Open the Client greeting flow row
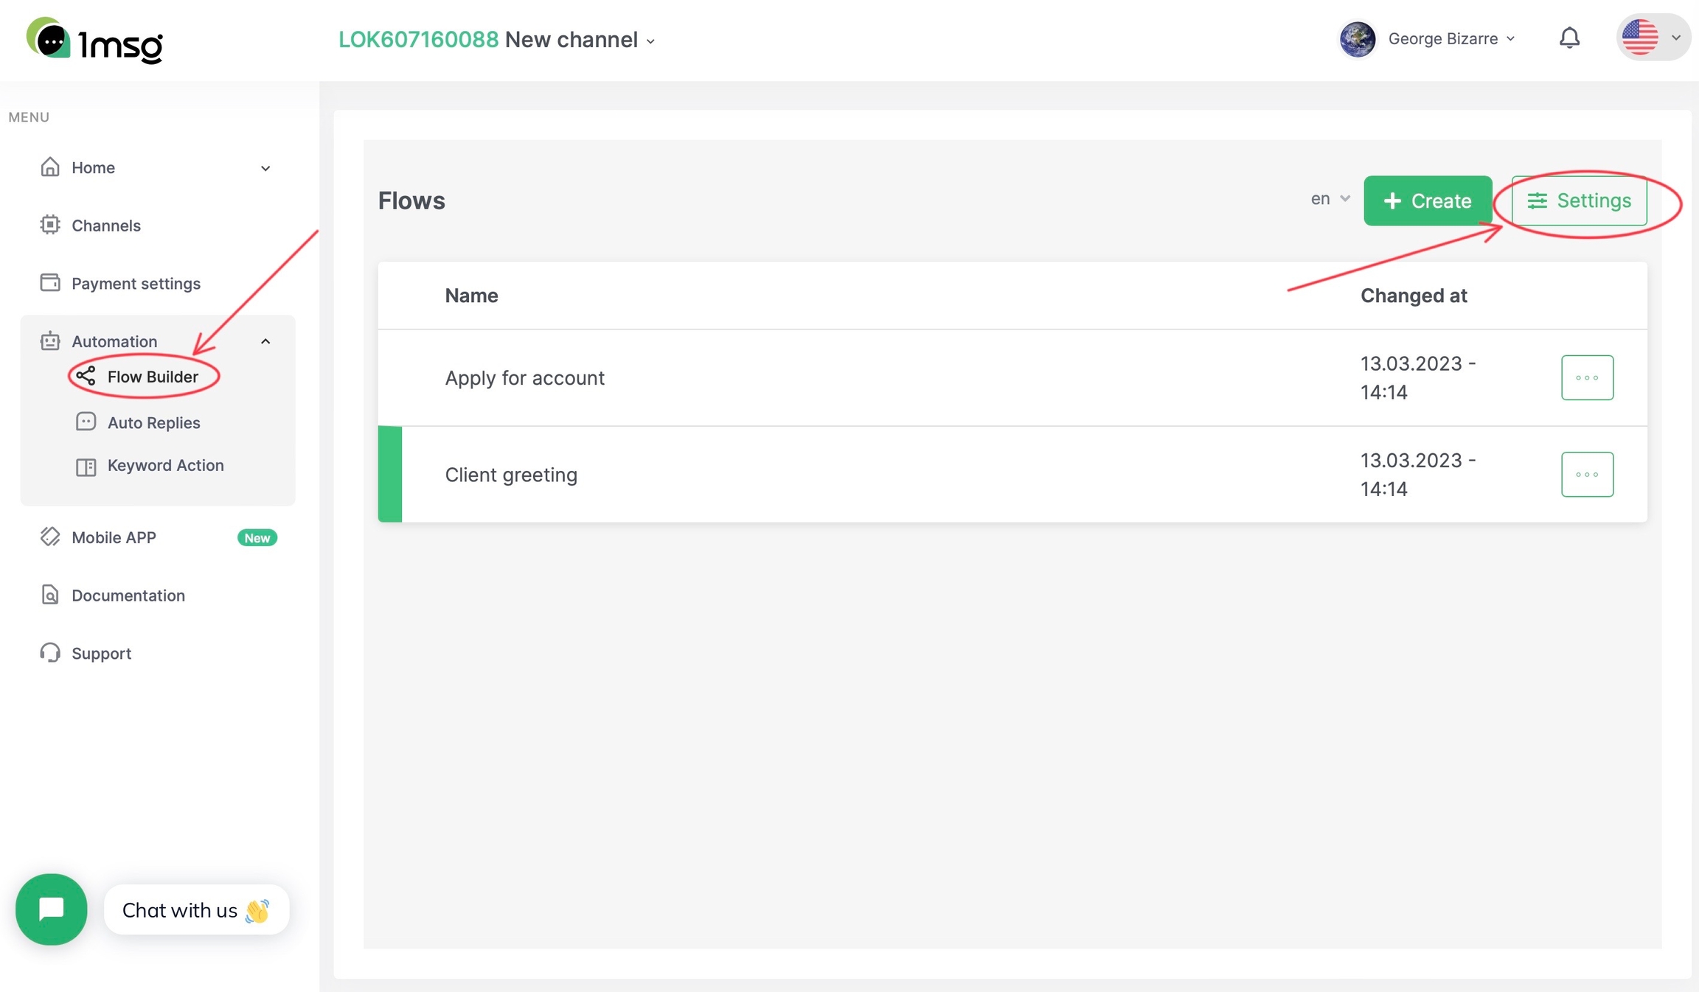This screenshot has width=1699, height=992. coord(511,475)
